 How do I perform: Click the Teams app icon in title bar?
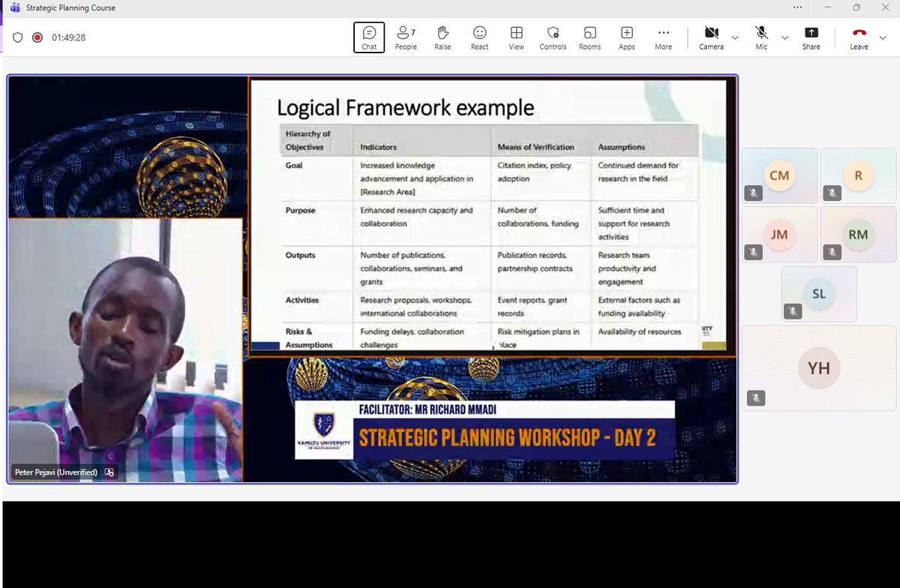click(x=14, y=7)
